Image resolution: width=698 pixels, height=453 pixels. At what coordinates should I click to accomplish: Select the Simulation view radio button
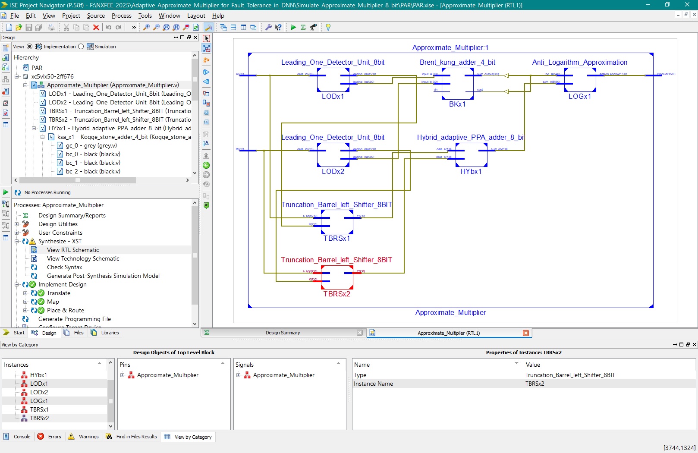pyautogui.click(x=81, y=47)
